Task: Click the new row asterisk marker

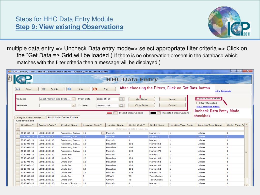Action: [18, 129]
